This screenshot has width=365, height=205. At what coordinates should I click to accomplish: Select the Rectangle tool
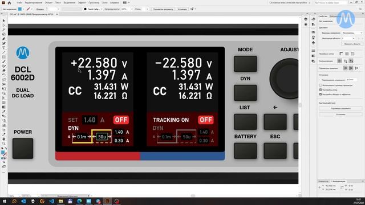pyautogui.click(x=4, y=57)
